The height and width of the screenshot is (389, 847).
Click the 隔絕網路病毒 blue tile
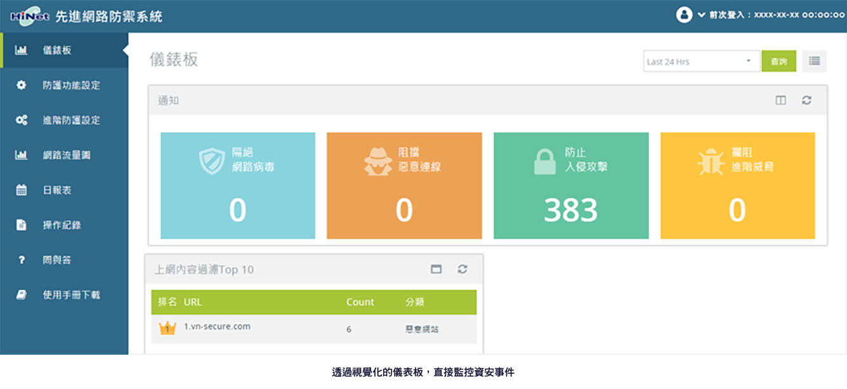pyautogui.click(x=238, y=186)
